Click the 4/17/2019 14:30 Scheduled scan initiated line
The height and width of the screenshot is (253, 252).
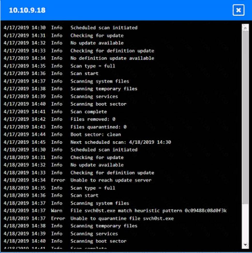pyautogui.click(x=70, y=28)
